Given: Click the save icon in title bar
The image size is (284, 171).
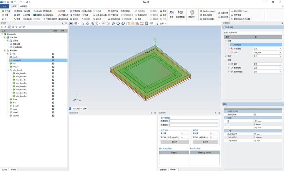Looking at the screenshot, I should point(12,2).
